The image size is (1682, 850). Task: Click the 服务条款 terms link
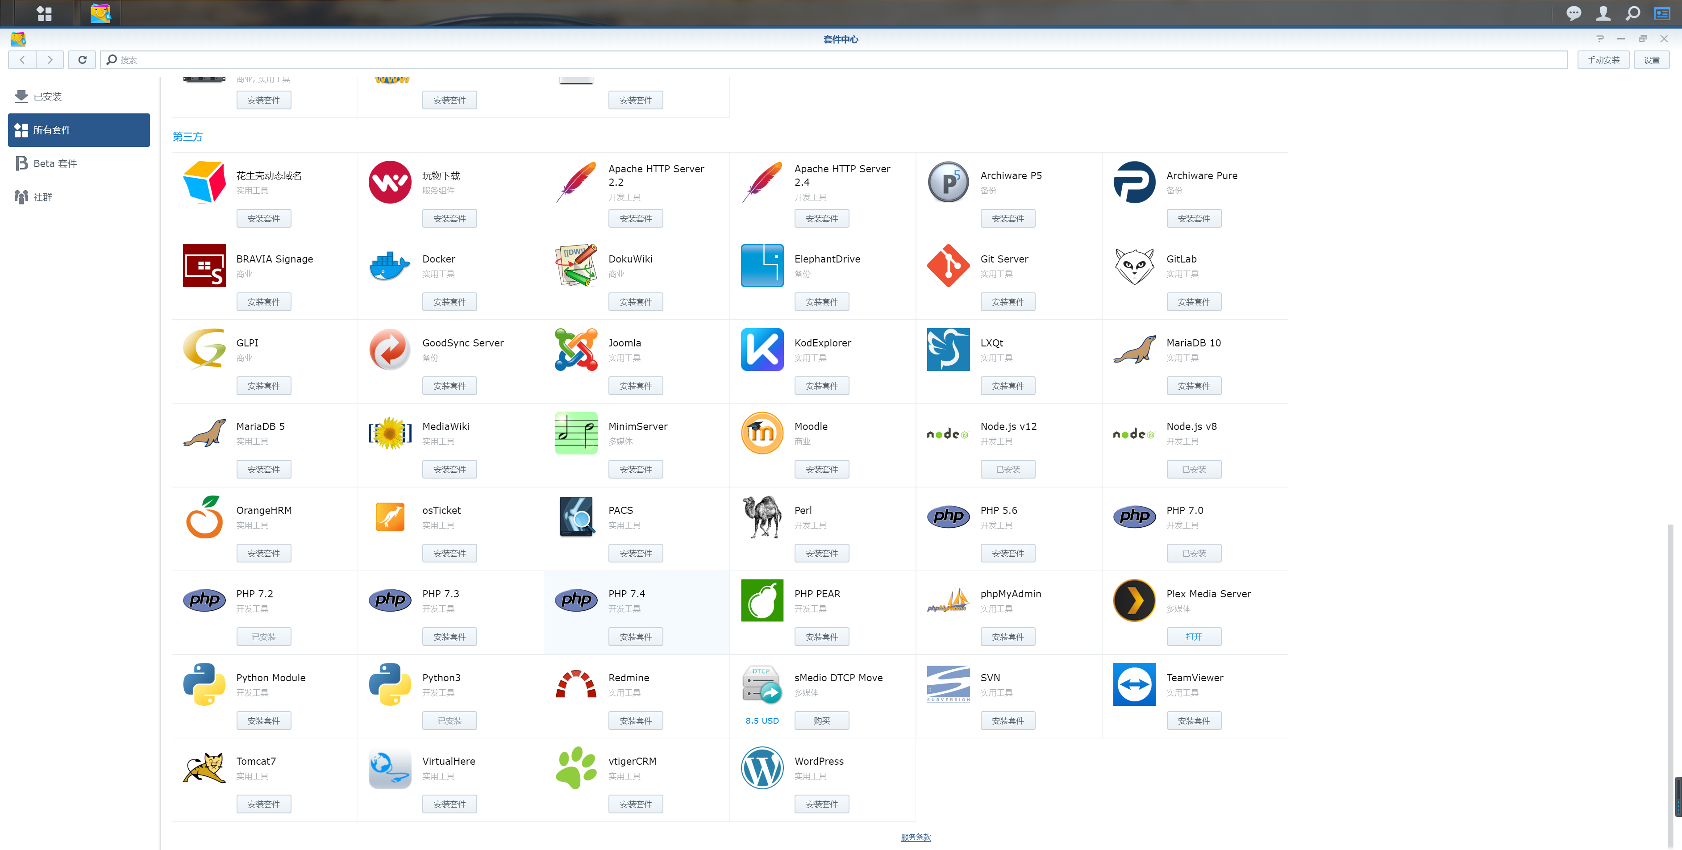(916, 837)
